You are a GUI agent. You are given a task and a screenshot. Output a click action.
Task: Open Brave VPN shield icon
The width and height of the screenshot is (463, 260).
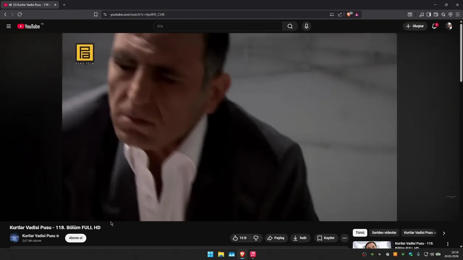coord(450,14)
